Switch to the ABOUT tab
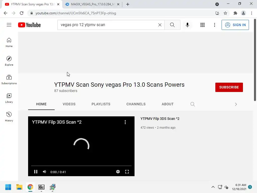Image resolution: width=257 pixels, height=193 pixels. tap(167, 104)
